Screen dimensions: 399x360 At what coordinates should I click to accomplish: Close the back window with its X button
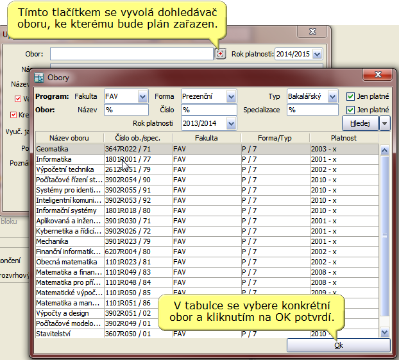tap(312, 31)
